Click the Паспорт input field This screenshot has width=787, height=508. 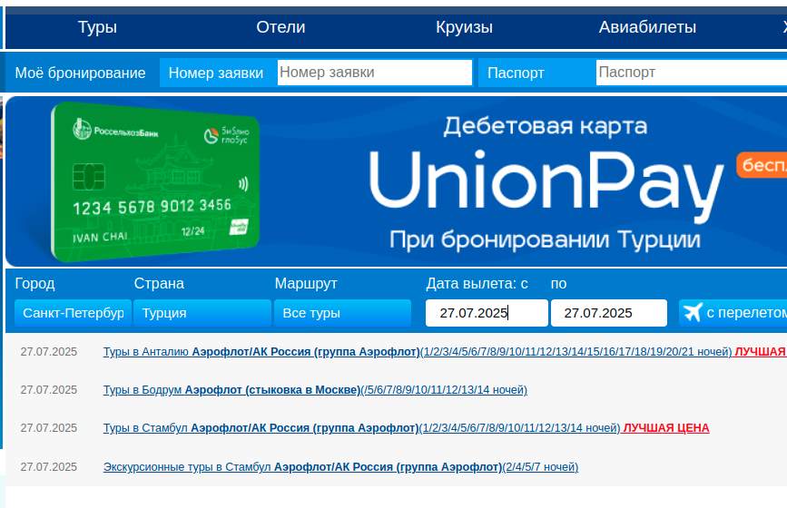tap(692, 73)
